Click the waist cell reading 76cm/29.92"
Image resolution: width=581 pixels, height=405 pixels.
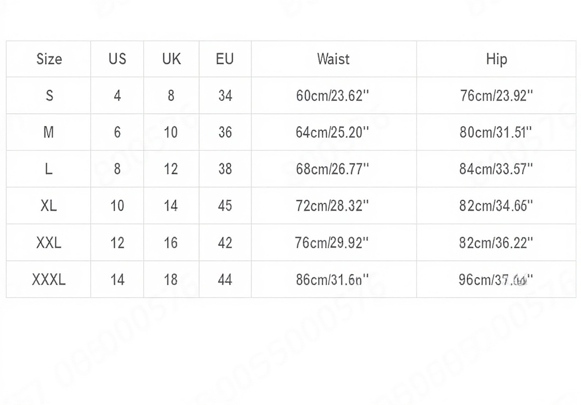click(x=333, y=243)
